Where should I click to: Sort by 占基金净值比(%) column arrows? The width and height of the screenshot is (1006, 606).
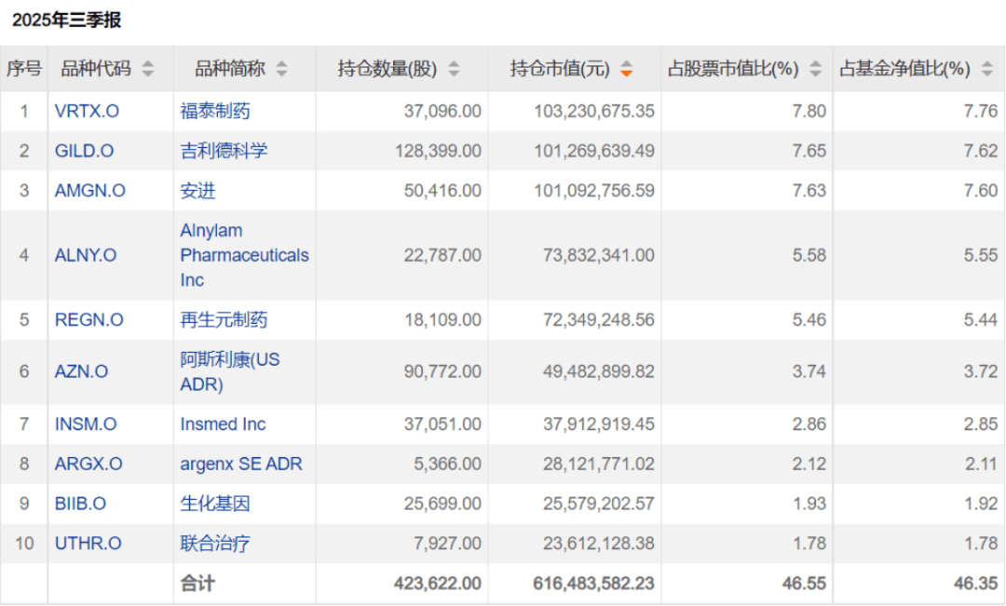(x=987, y=69)
